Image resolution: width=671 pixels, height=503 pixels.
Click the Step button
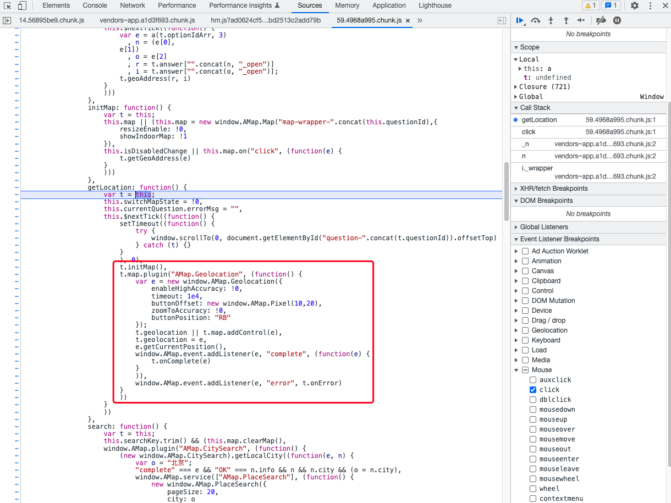[581, 20]
